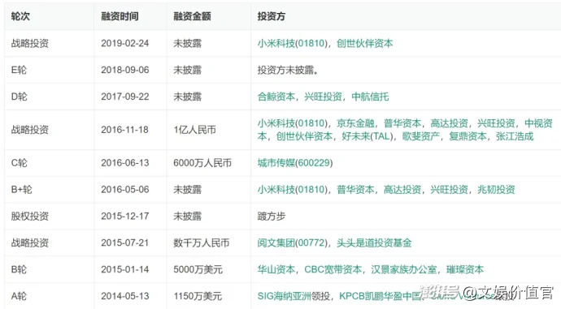Select the date 2019-02-24
Screen dimensions: 561x309
click(125, 43)
